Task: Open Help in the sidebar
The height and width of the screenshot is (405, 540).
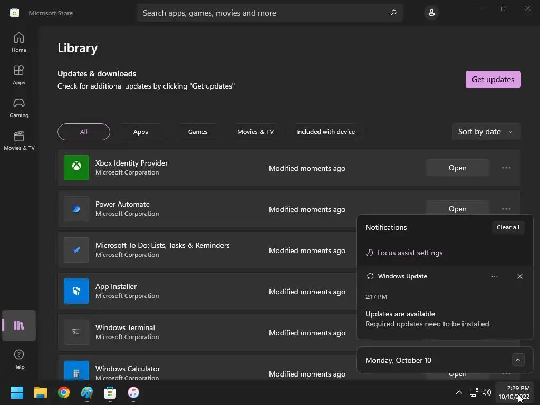Action: point(19,359)
